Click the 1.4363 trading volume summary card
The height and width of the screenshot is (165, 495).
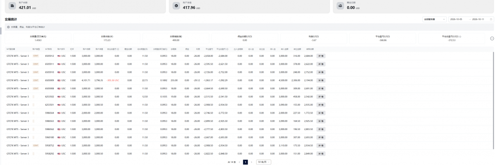coord(38,38)
